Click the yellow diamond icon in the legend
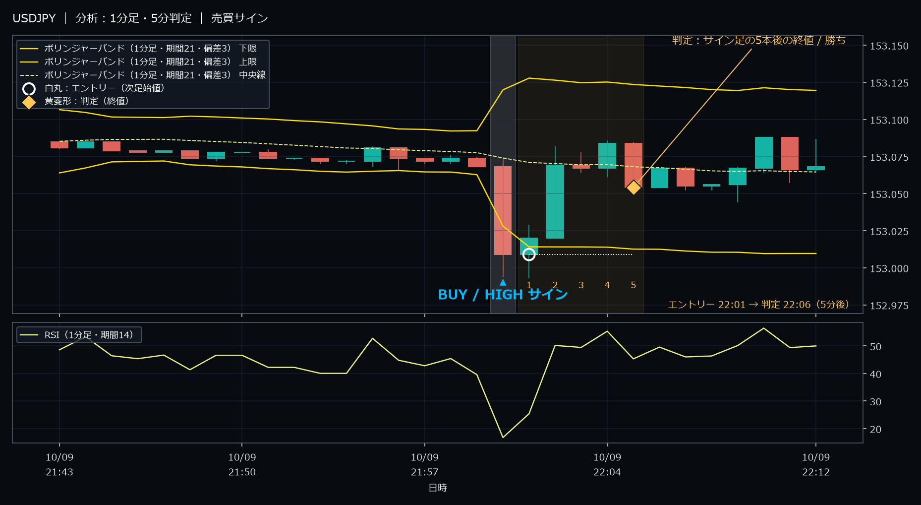 [x=29, y=102]
